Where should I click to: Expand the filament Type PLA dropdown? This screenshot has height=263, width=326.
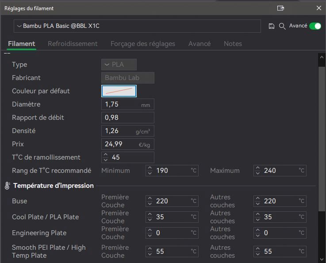click(119, 65)
